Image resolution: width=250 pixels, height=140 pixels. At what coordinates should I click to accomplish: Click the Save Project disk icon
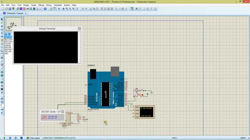pos(10,9)
